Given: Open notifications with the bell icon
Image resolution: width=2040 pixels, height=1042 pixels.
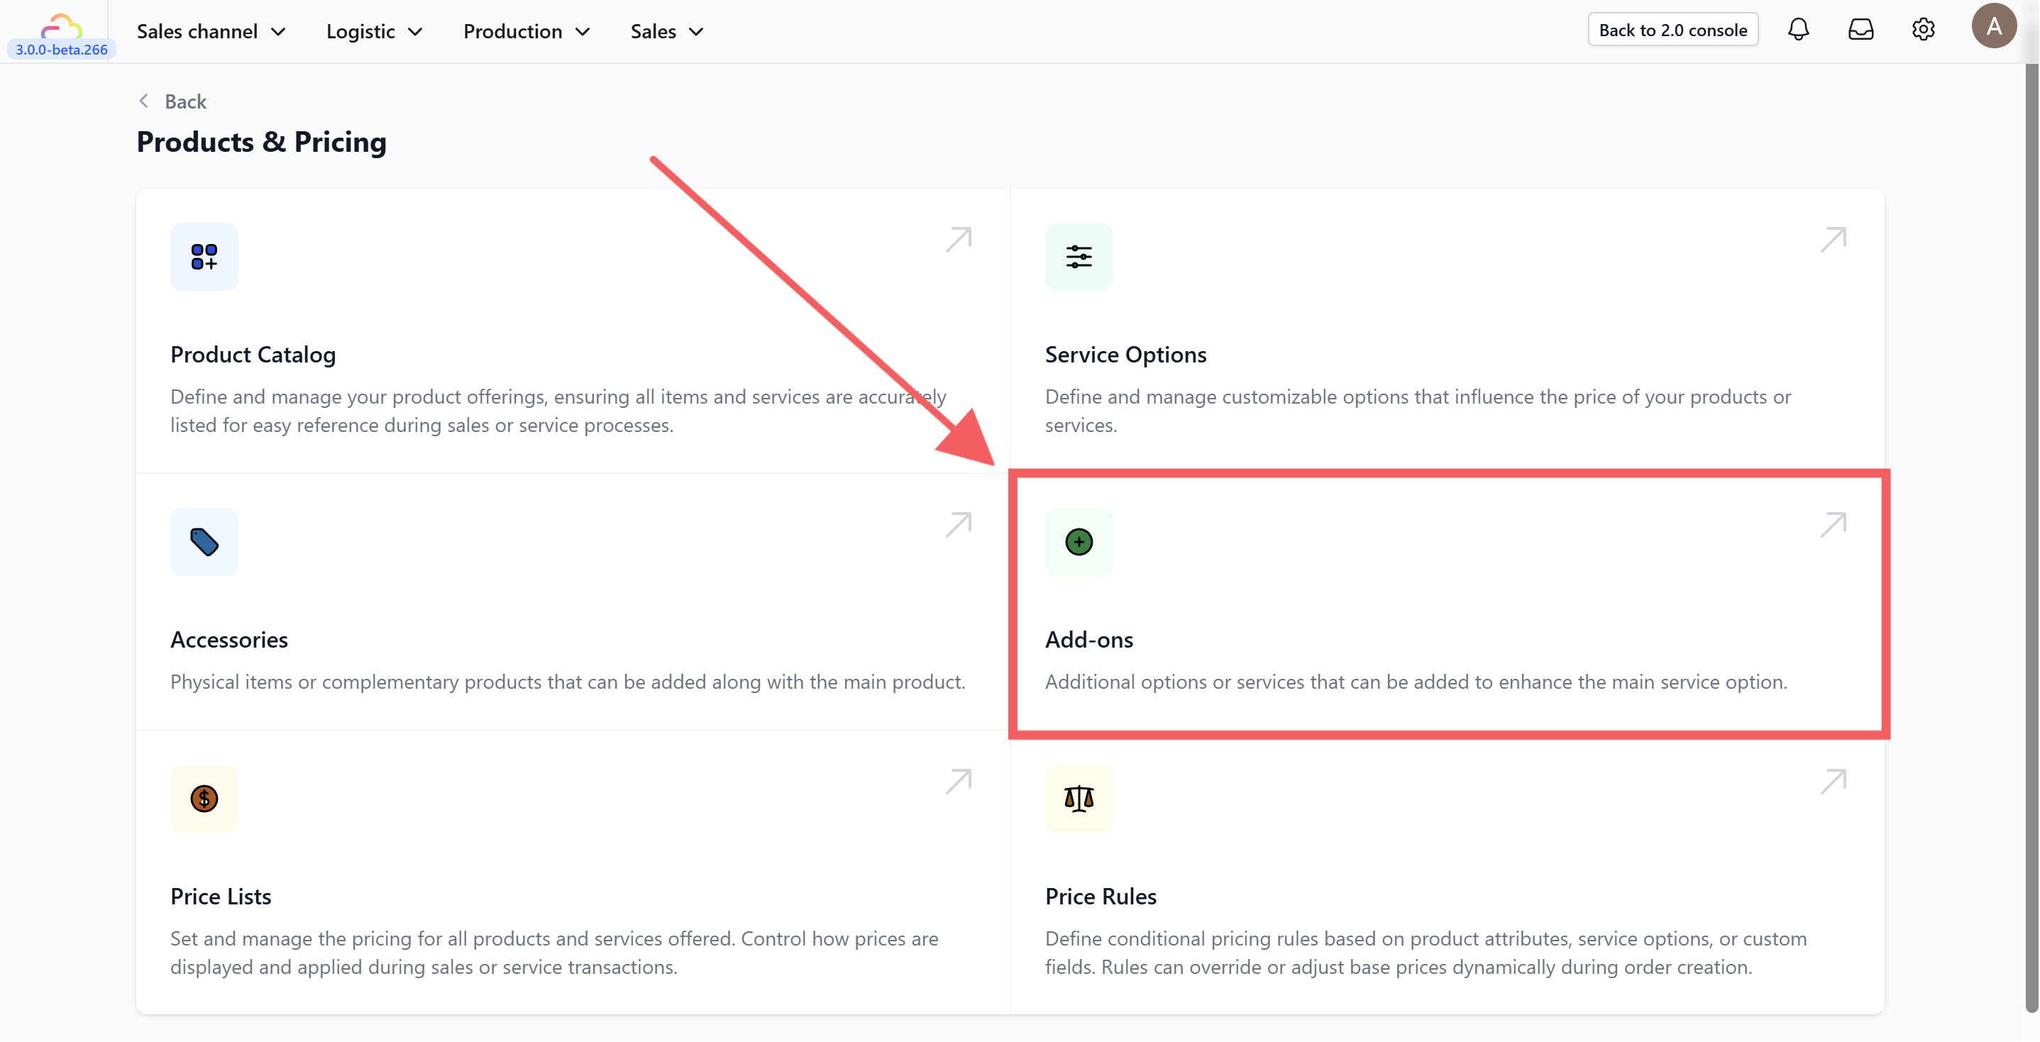Looking at the screenshot, I should [x=1797, y=30].
